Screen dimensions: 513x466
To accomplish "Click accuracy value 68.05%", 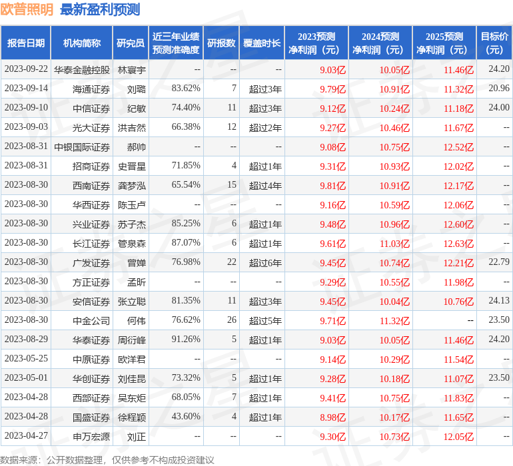I will 186,397.
